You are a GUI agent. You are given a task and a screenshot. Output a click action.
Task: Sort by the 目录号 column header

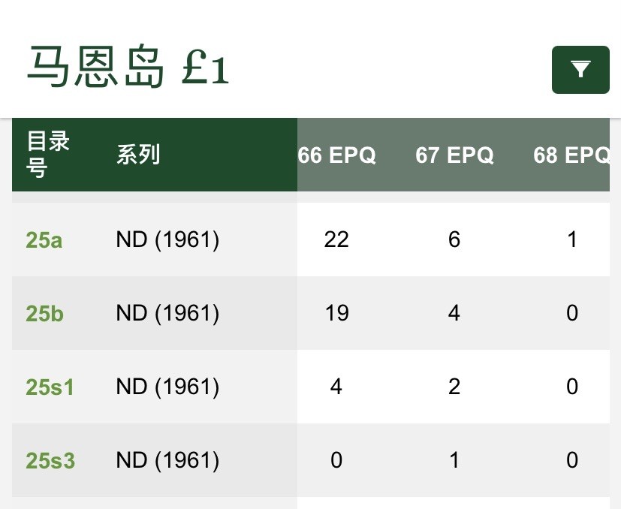pyautogui.click(x=48, y=154)
